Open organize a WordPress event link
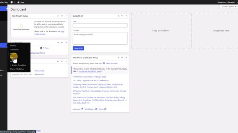This screenshot has width=238, height=133. [x=90, y=71]
